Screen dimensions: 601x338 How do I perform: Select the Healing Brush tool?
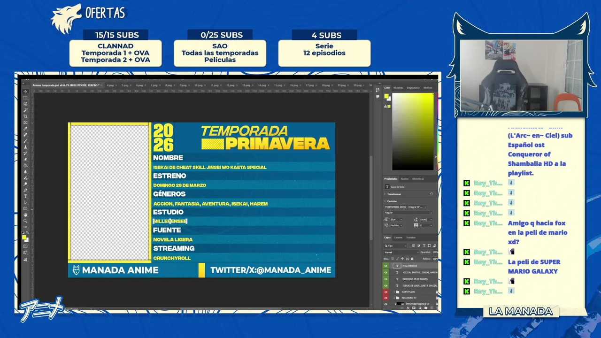coord(25,135)
